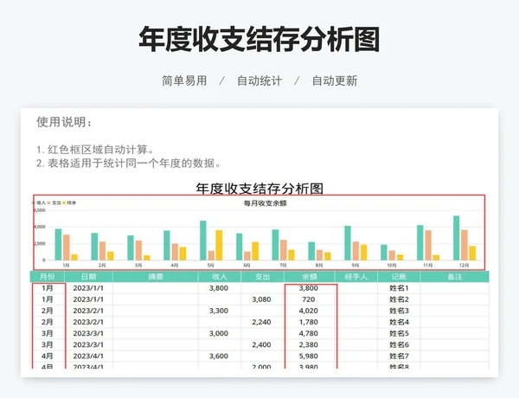Select the 经手人 column header

(356, 277)
